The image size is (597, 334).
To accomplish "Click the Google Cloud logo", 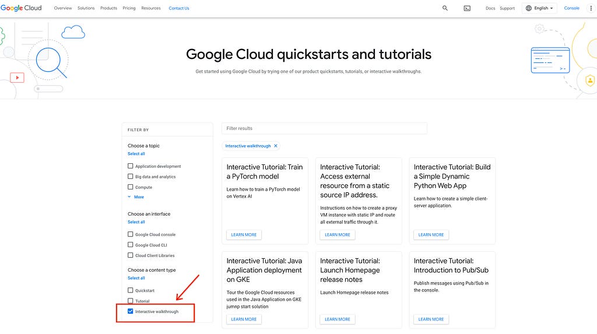I will tap(21, 8).
